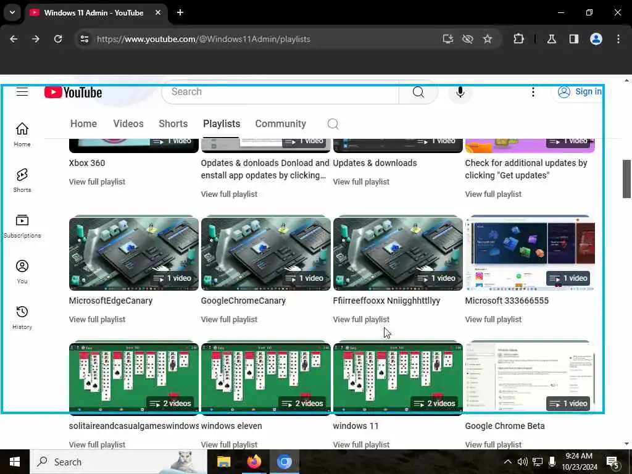Viewport: 632px width, 474px height.
Task: Open File Explorer from taskbar
Action: 223,462
